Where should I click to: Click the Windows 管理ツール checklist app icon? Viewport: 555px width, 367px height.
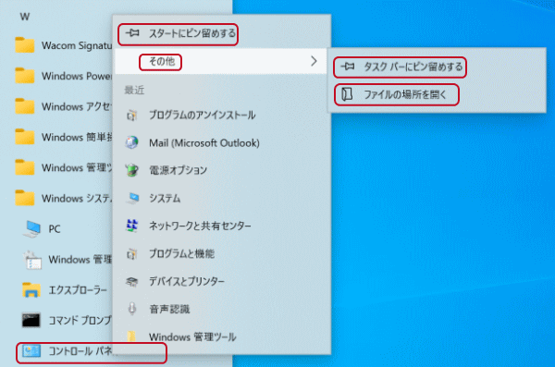(x=31, y=260)
